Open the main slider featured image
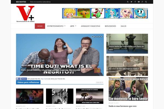The image size is (164, 109). pyautogui.click(x=60, y=55)
